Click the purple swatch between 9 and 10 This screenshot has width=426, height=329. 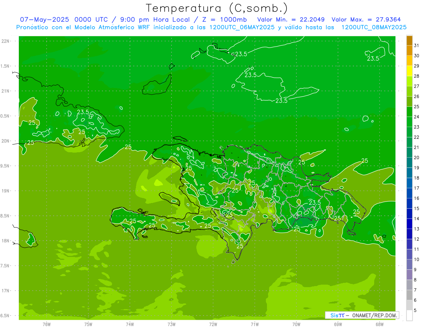[x=409, y=264]
